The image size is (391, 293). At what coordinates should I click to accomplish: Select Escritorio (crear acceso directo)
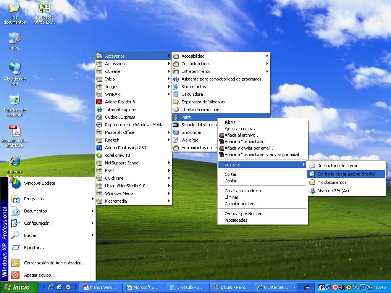coord(346,174)
